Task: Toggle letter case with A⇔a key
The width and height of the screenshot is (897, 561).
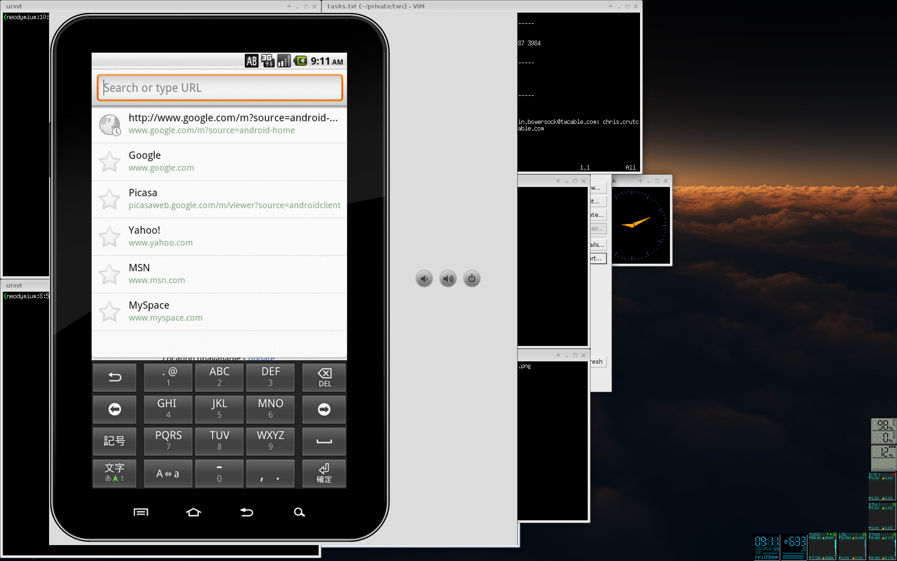Action: point(168,474)
